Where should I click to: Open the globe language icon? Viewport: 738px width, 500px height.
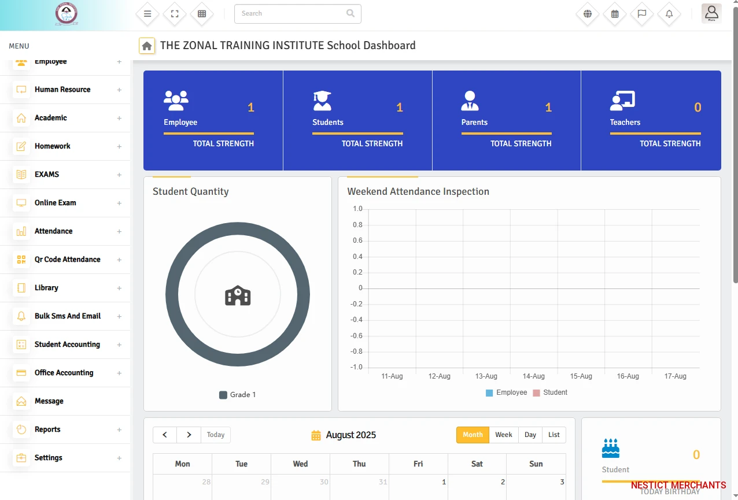coord(588,14)
